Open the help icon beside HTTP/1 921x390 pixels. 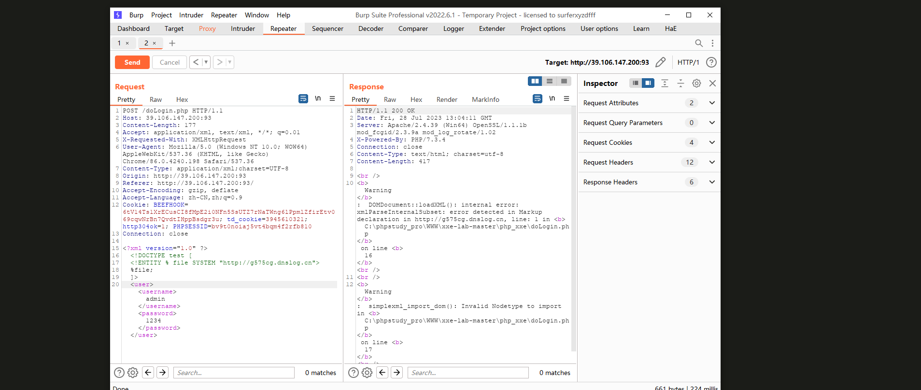[x=711, y=62]
